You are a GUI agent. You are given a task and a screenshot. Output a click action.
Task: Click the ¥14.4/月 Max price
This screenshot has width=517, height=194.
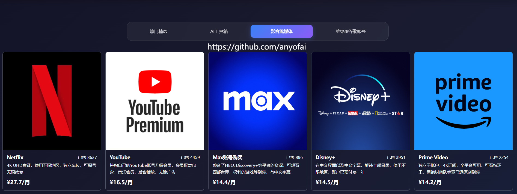pos(224,182)
